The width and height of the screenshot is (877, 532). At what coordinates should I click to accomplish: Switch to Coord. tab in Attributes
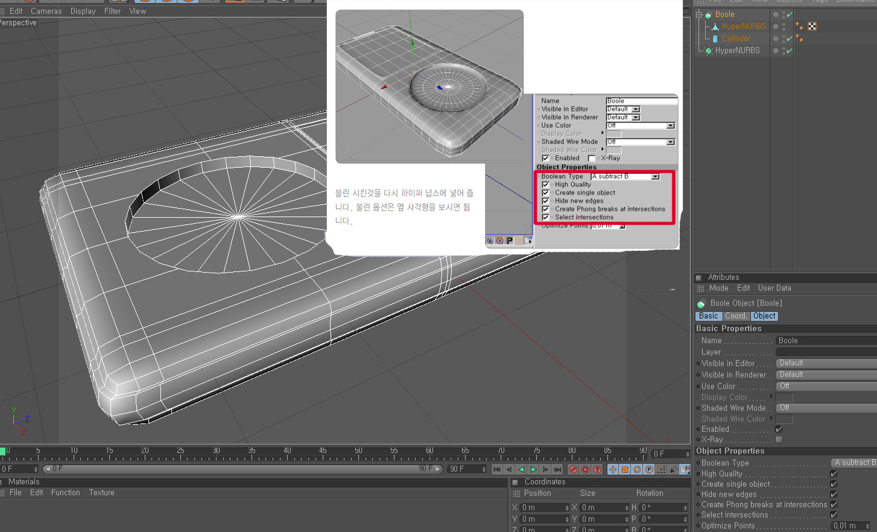736,316
